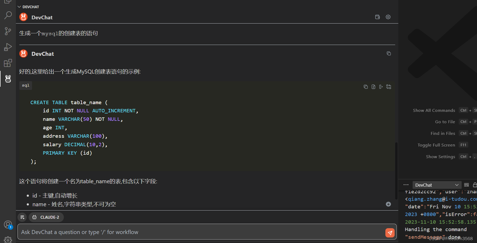
Task: Open the Run and Debug view
Action: tap(8, 47)
